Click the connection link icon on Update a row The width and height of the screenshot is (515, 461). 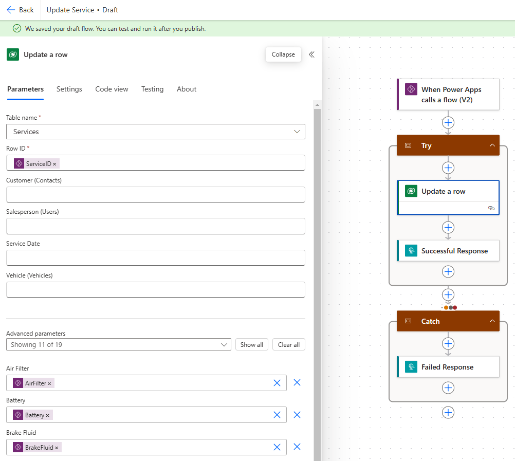click(x=491, y=208)
